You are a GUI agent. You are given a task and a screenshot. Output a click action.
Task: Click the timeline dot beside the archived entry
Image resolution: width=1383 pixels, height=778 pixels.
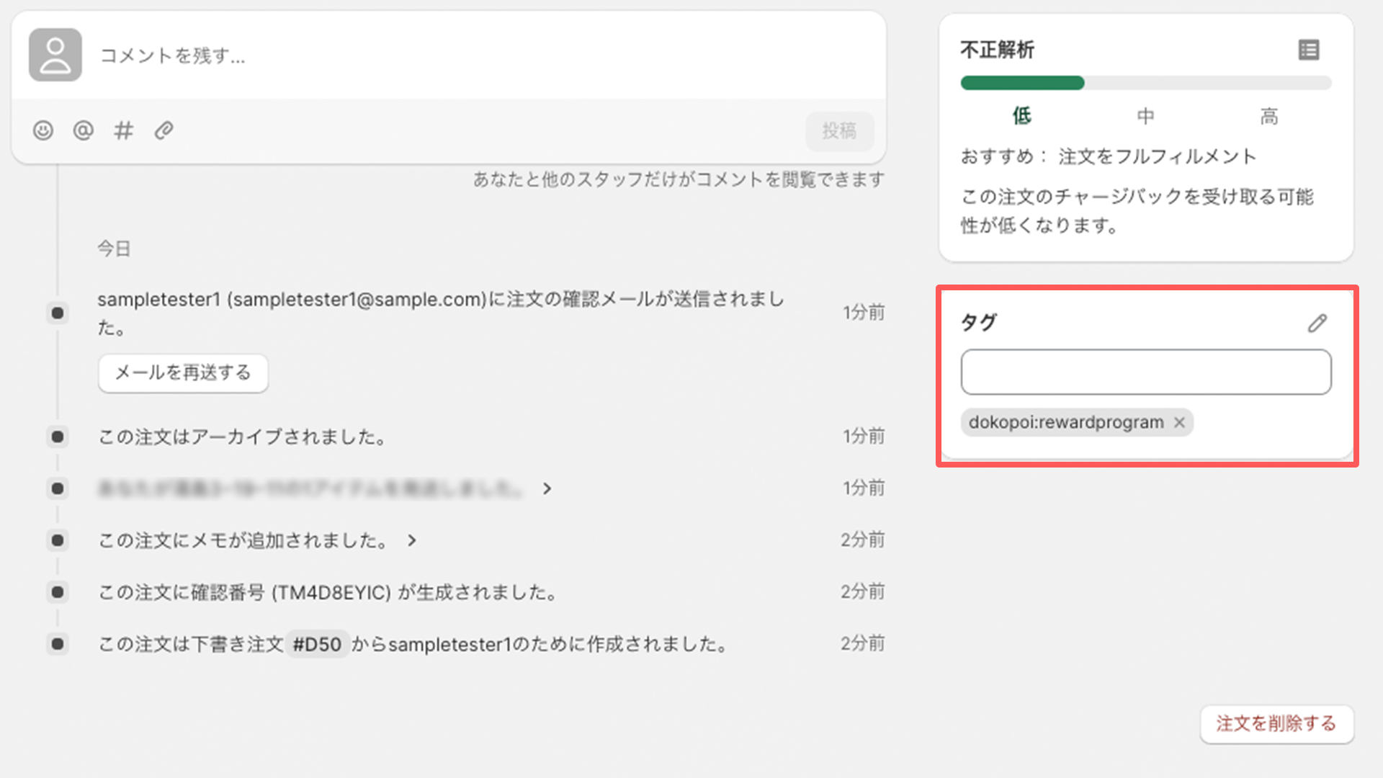tap(58, 437)
